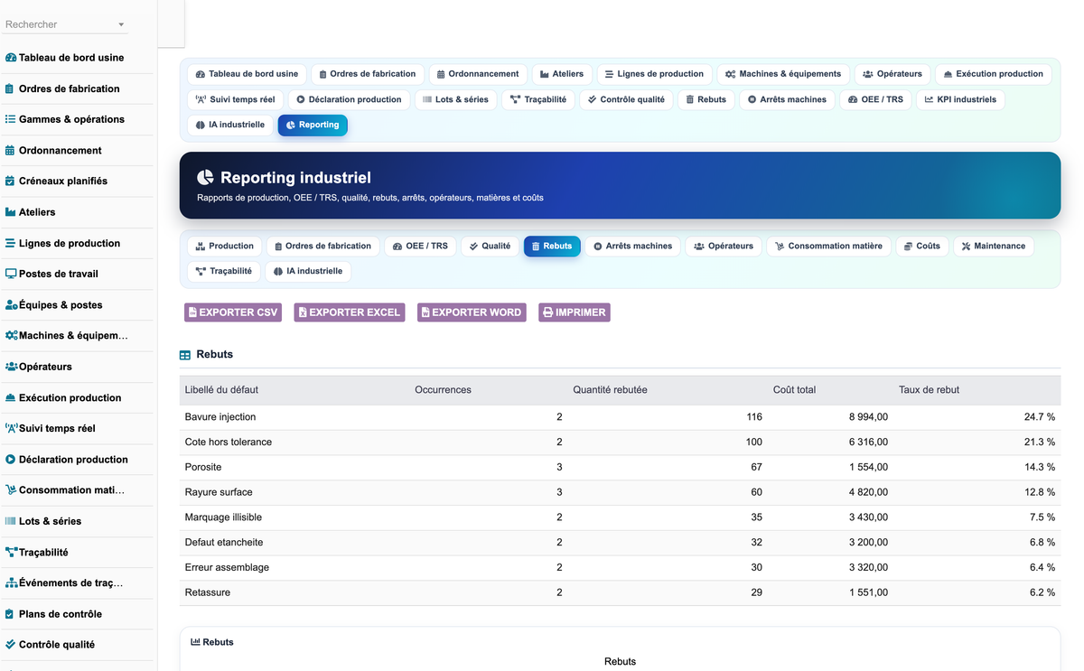Image resolution: width=1084 pixels, height=671 pixels.
Task: Click the pie chart icon in Reporting industriel header
Action: pyautogui.click(x=206, y=177)
